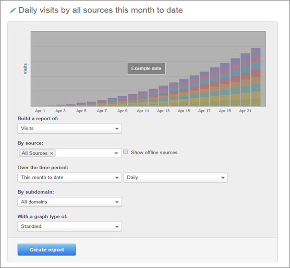Open the Visits report type dropdown

pos(69,129)
